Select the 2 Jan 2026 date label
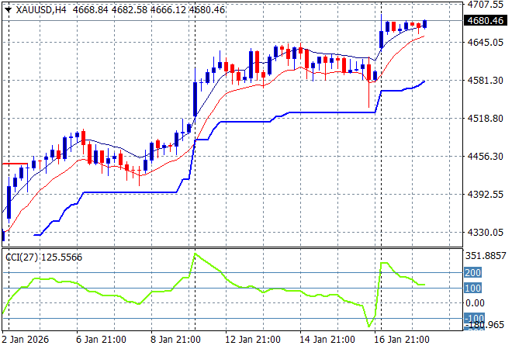The image size is (512, 349). 24,340
